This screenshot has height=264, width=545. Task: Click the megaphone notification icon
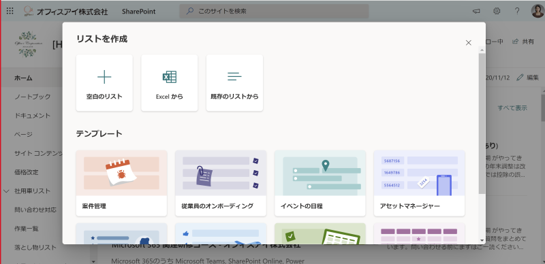pyautogui.click(x=476, y=11)
